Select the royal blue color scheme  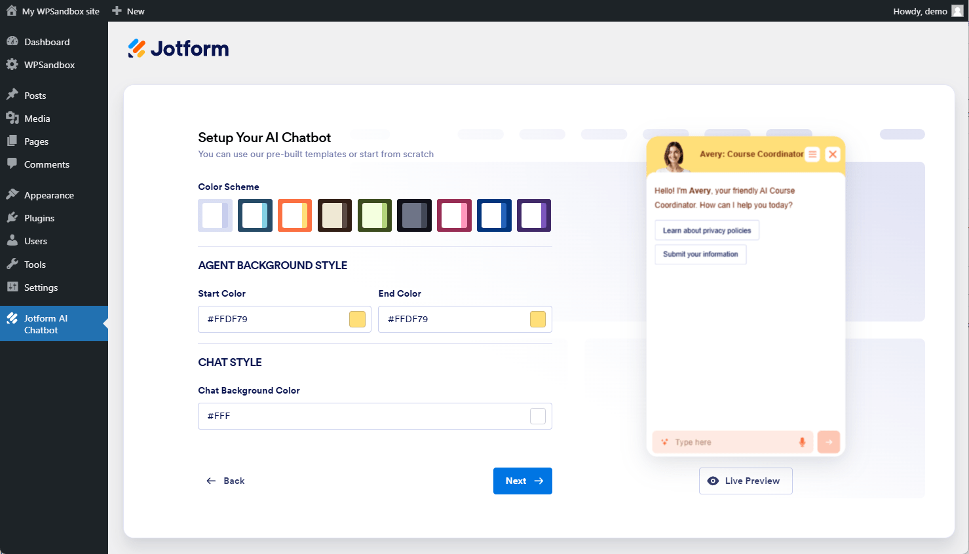[x=494, y=215]
